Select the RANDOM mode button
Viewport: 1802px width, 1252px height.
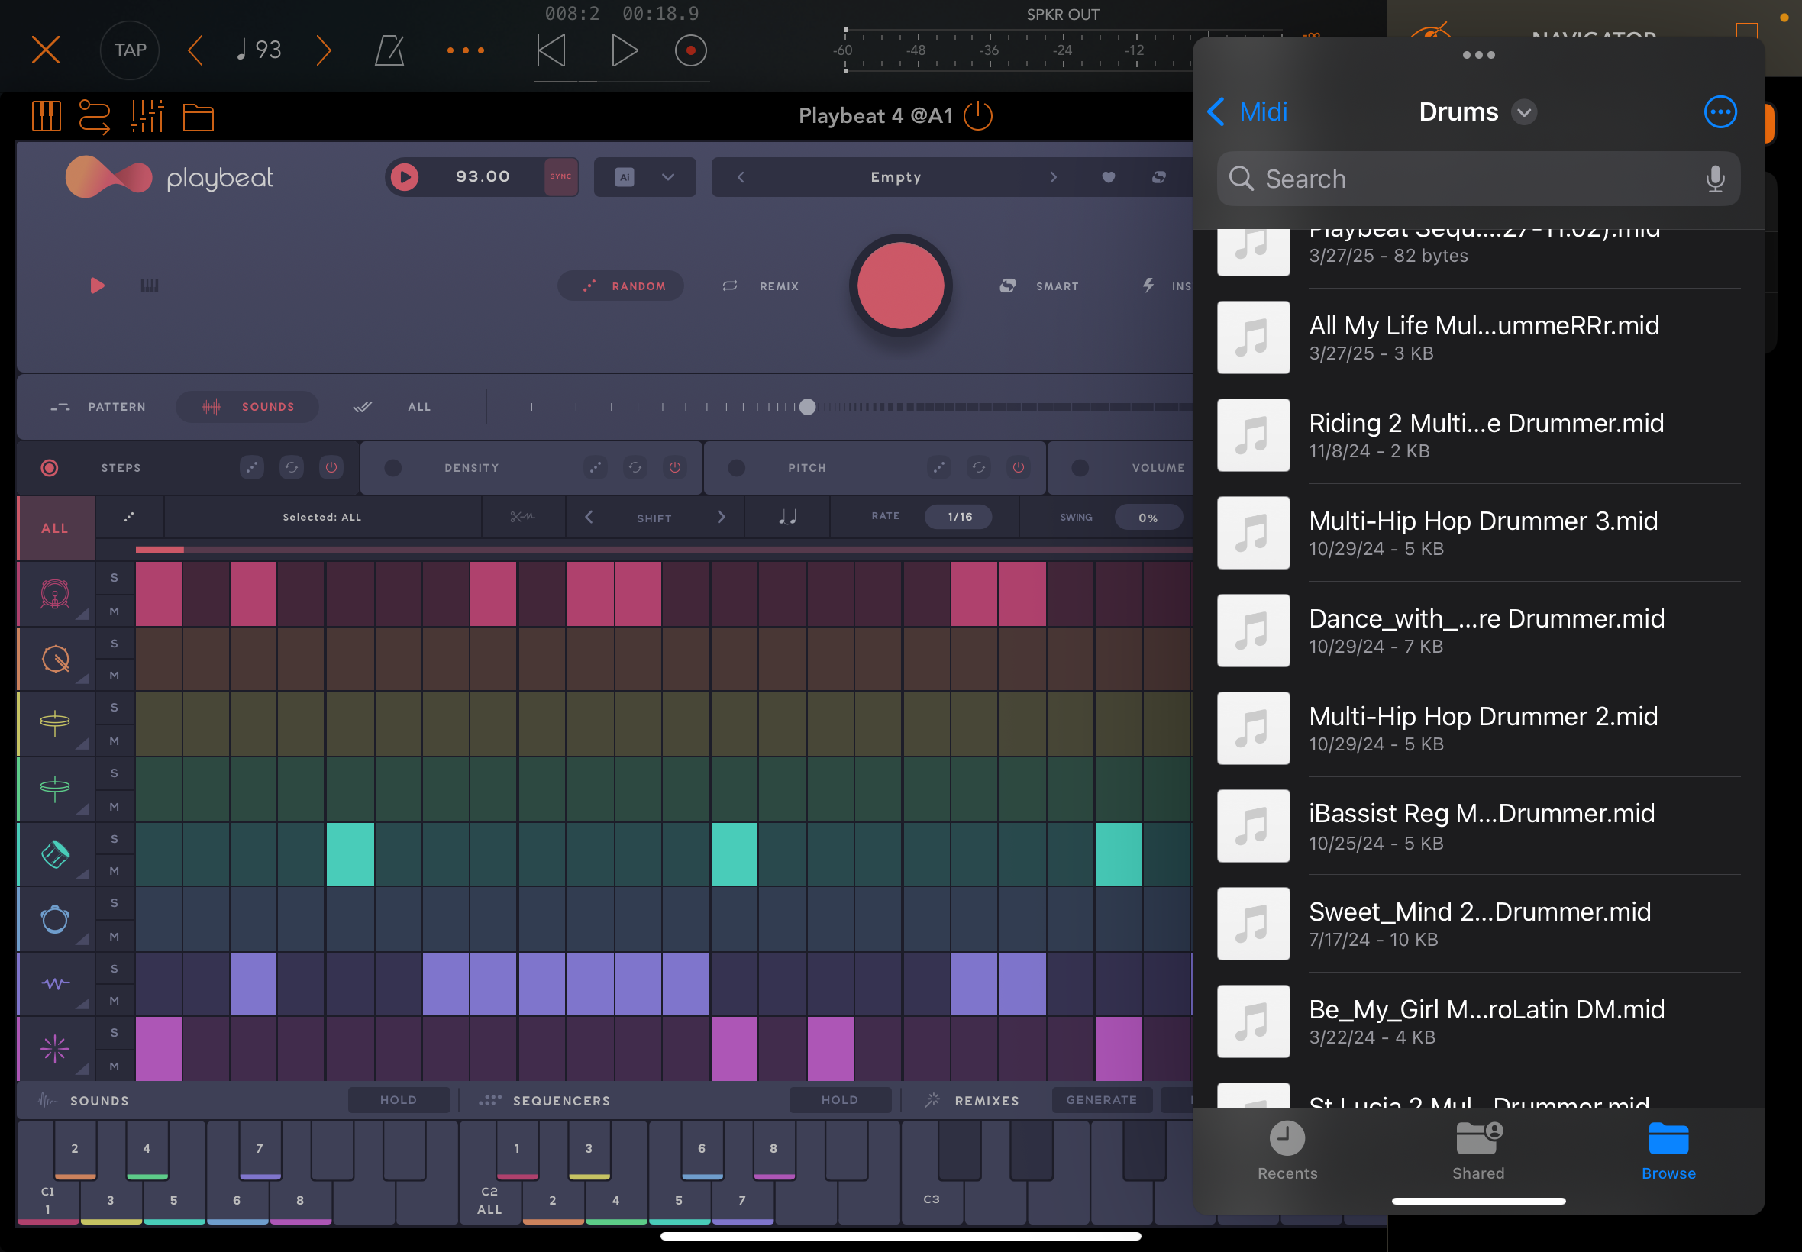tap(621, 286)
